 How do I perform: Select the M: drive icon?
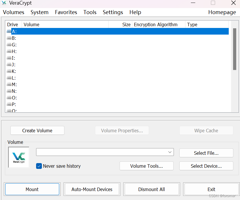click(x=9, y=84)
